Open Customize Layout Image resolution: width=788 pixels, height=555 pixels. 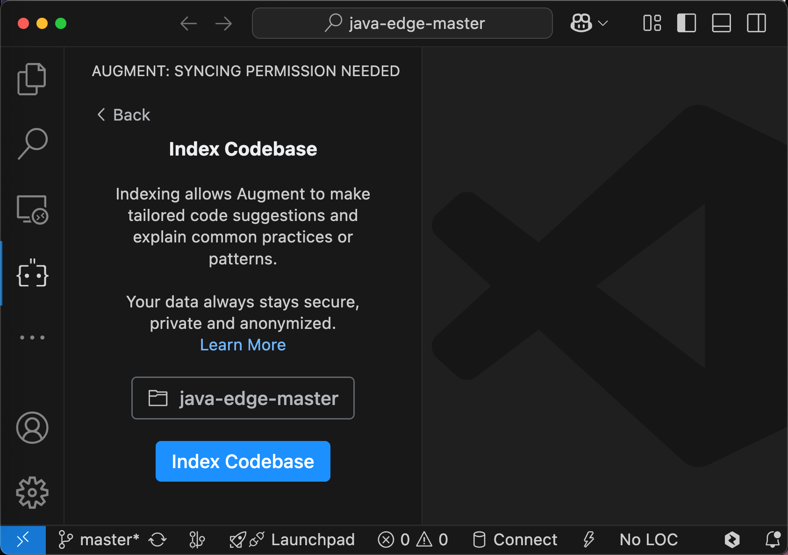click(x=652, y=23)
